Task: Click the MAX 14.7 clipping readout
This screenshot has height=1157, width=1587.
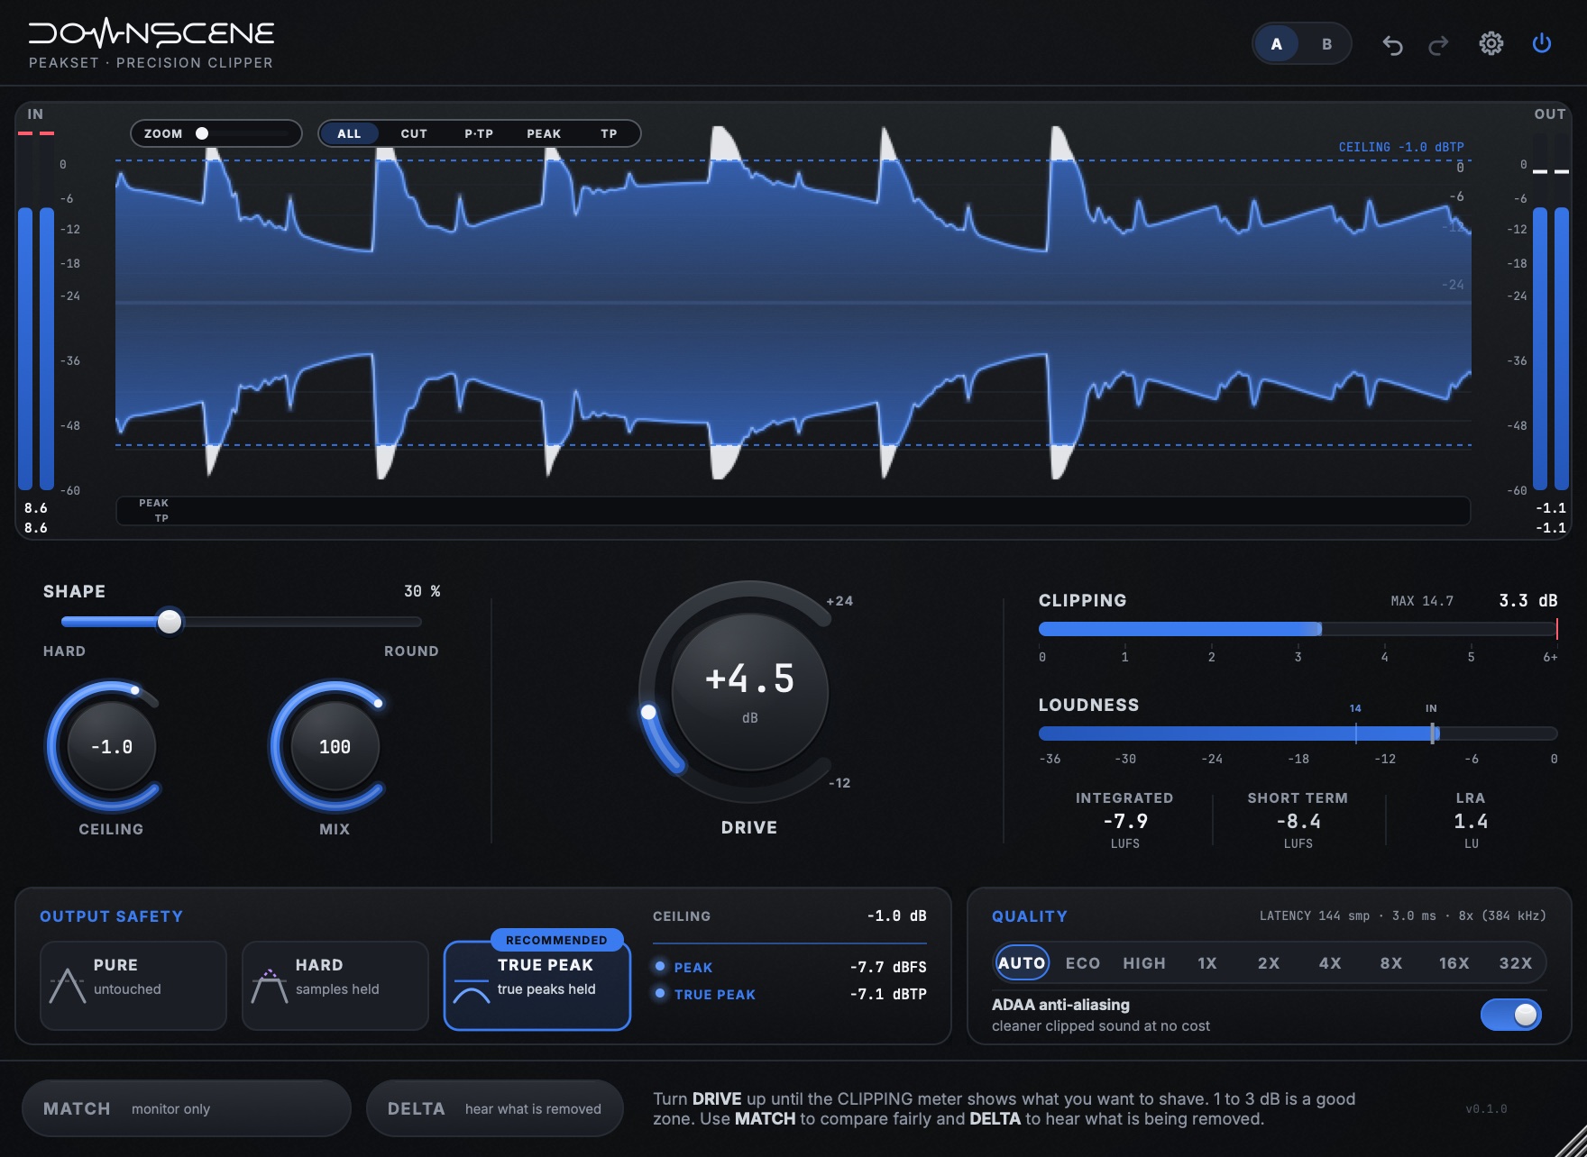Action: tap(1422, 601)
